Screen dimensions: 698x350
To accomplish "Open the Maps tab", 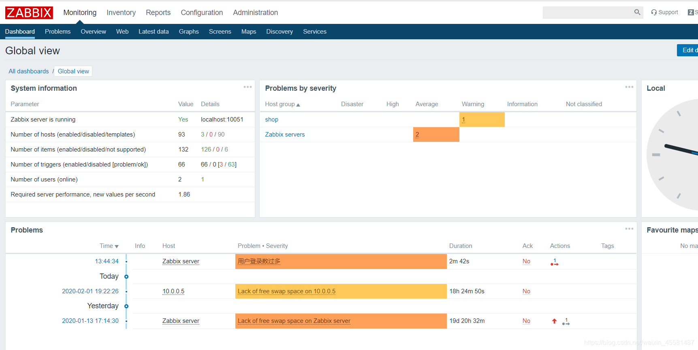I will [x=249, y=32].
